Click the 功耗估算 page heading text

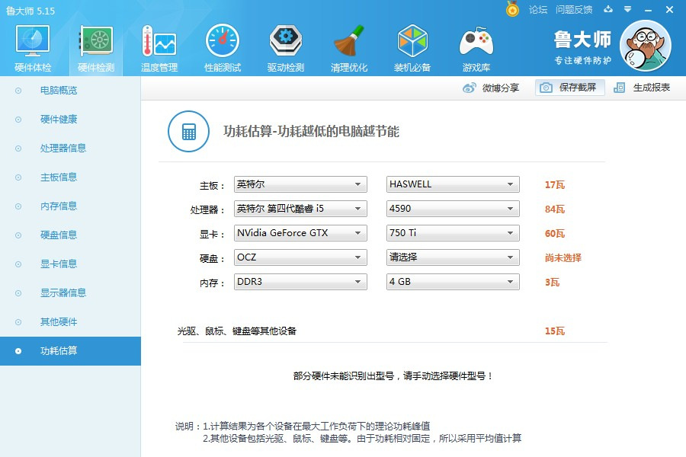311,131
